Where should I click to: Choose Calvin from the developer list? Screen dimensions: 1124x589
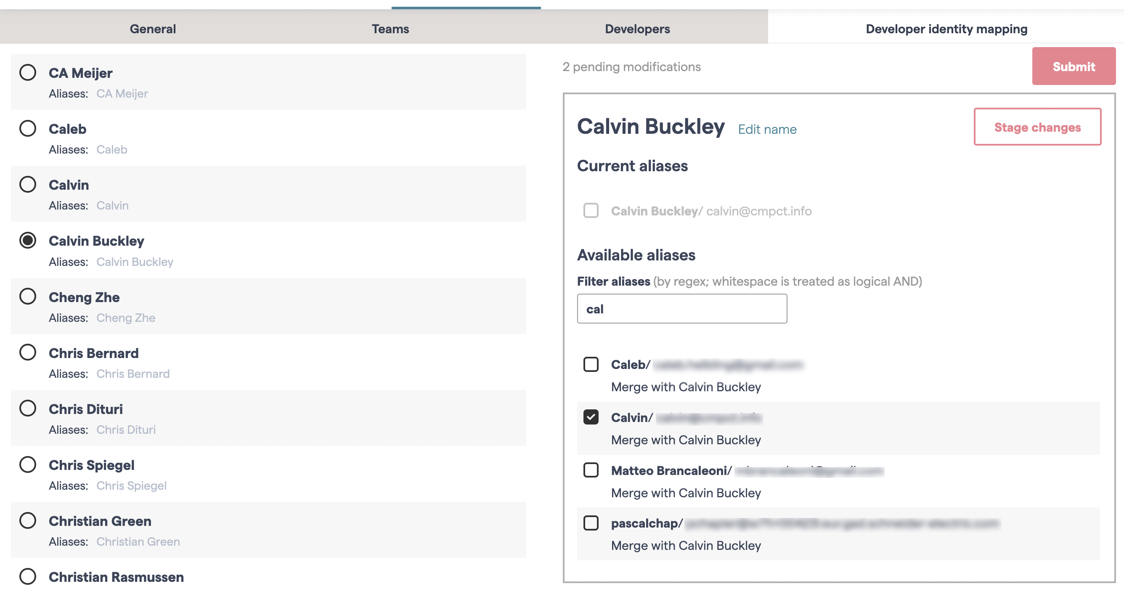coord(28,184)
